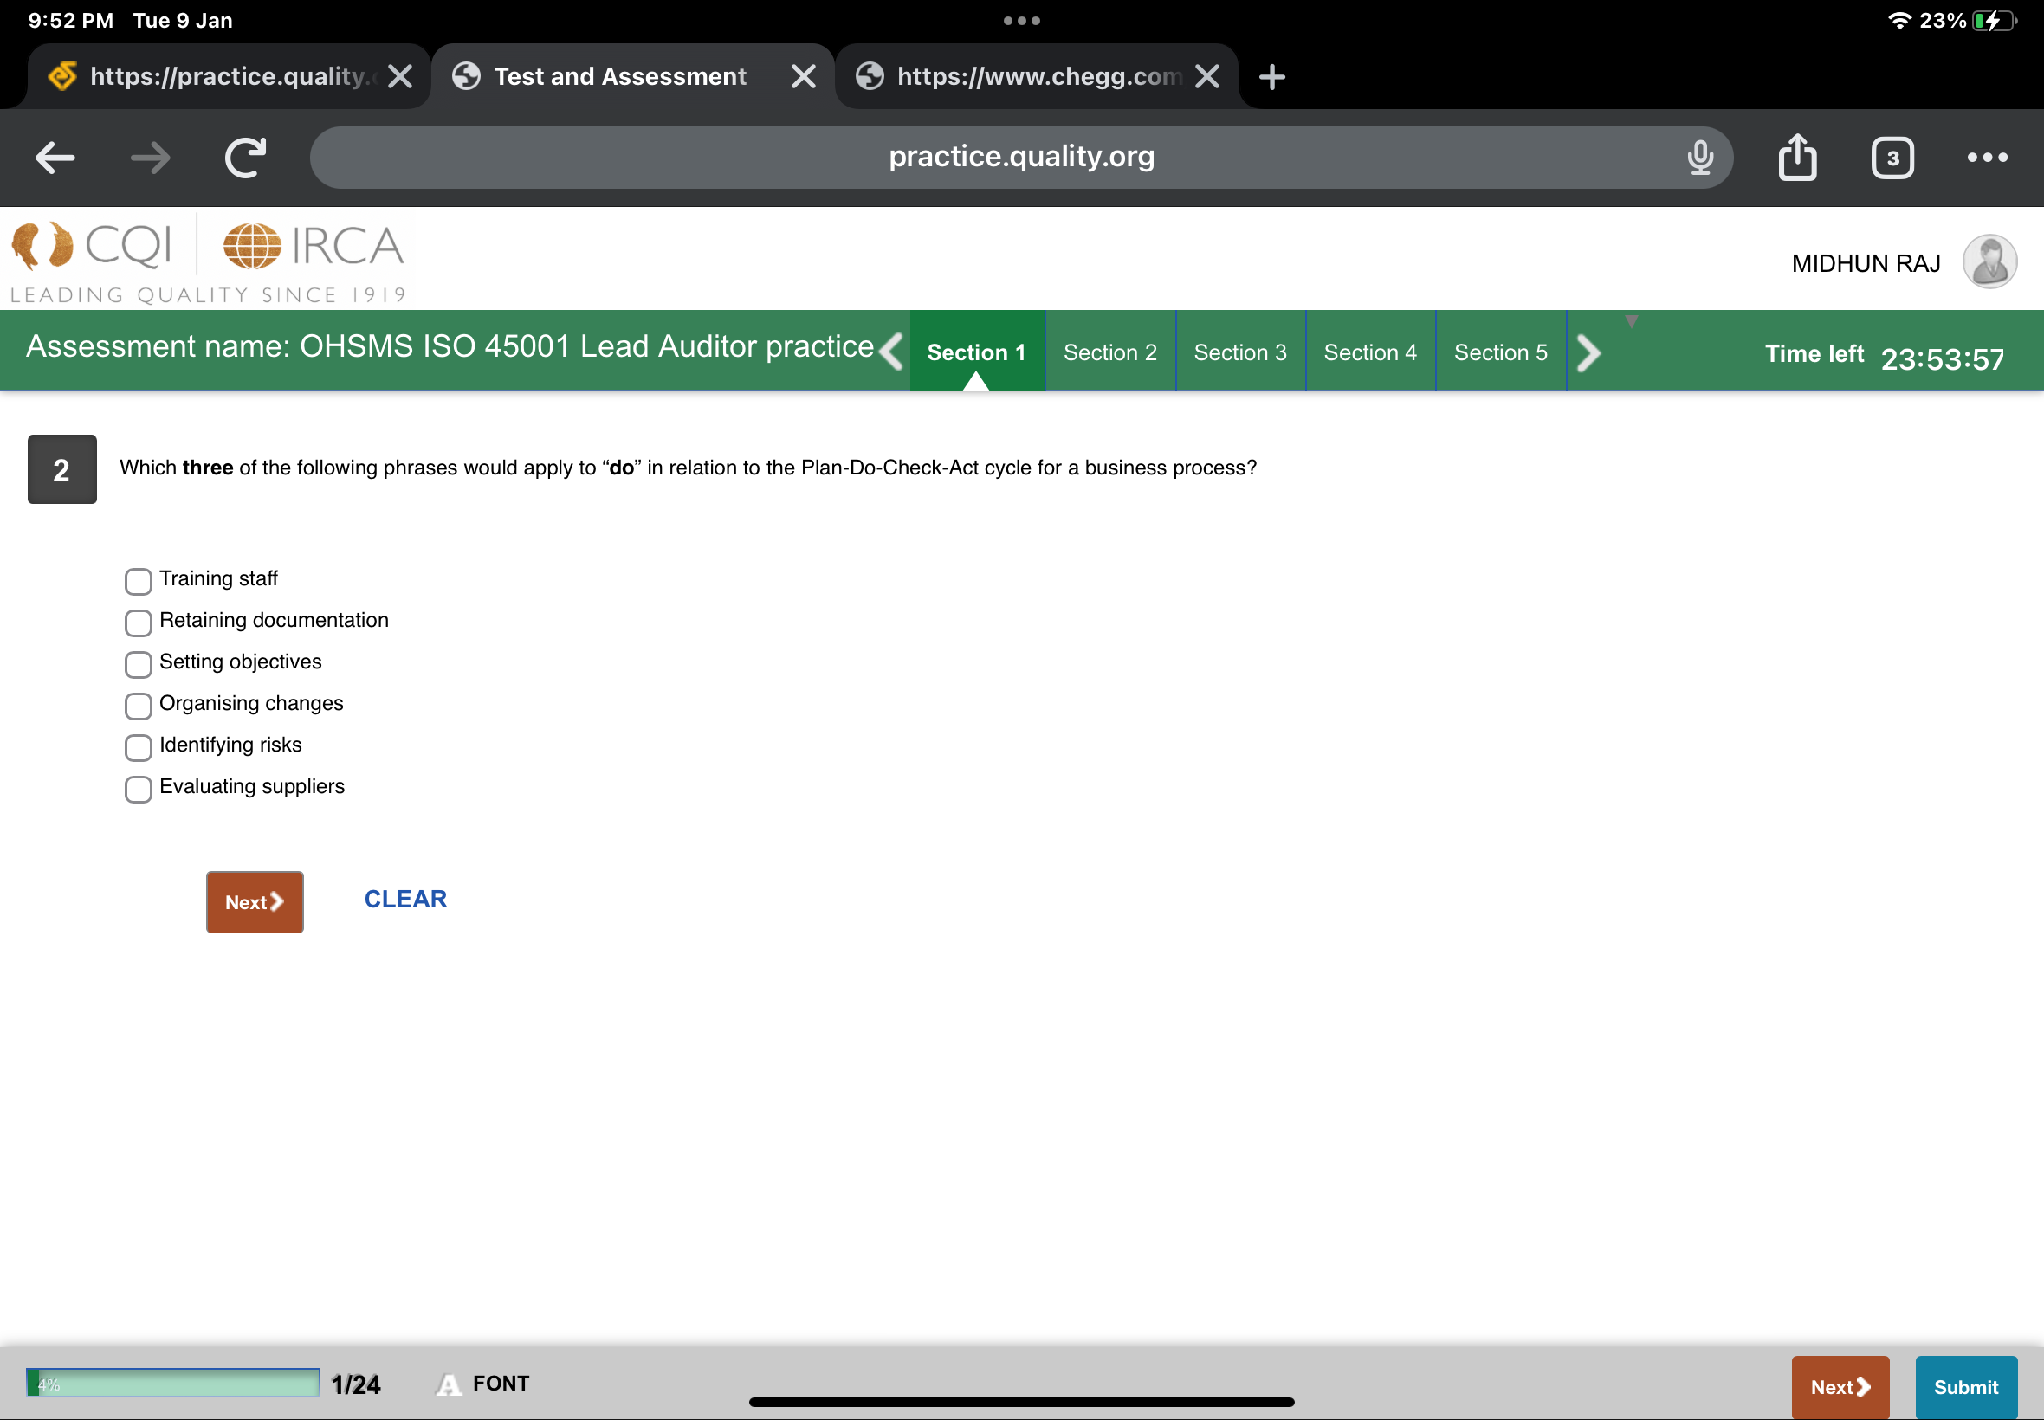Click the CQI IRCA logo
Screen dimensions: 2044x1420
click(206, 260)
